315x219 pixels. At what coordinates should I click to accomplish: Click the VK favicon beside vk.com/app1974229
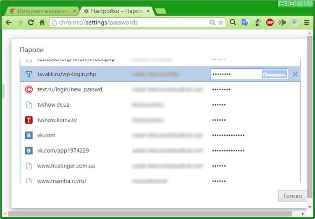tap(29, 150)
